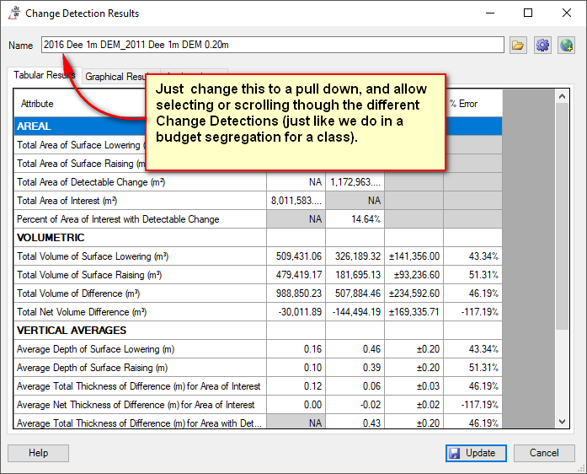Click into the Name text field
The height and width of the screenshot is (474, 587).
(273, 45)
